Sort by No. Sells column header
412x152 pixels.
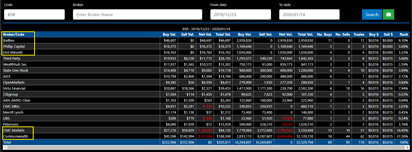tap(343, 34)
